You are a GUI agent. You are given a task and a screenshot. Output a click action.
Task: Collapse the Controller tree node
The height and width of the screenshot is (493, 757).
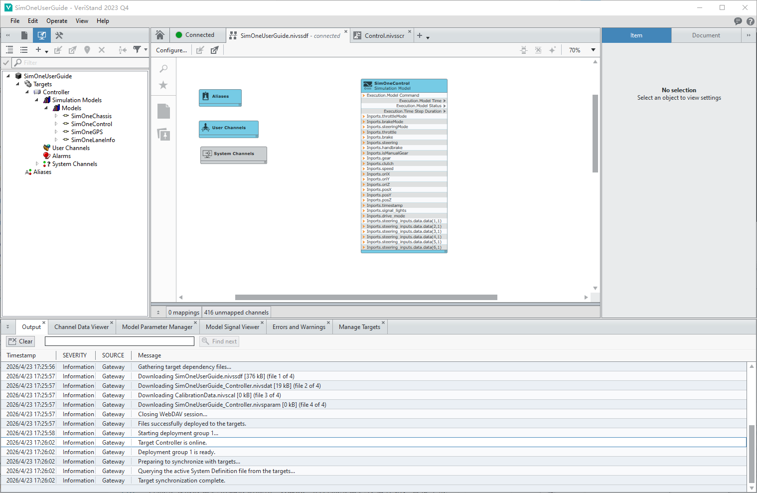pos(27,92)
